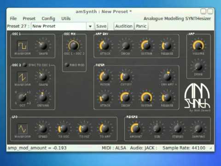Click the amSynth : New Preset title bar
This screenshot has height=166, width=221.
pos(104,12)
